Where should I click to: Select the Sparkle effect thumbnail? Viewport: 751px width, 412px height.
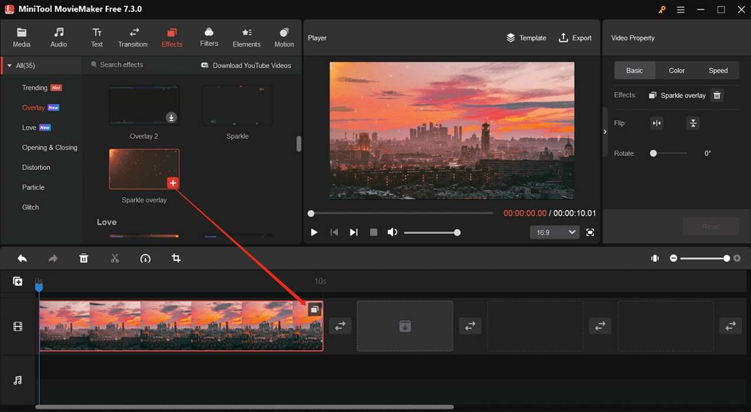click(237, 105)
